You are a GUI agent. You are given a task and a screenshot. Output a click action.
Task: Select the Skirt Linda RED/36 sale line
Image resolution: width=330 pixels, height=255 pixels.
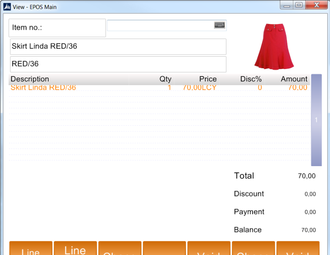coord(159,88)
